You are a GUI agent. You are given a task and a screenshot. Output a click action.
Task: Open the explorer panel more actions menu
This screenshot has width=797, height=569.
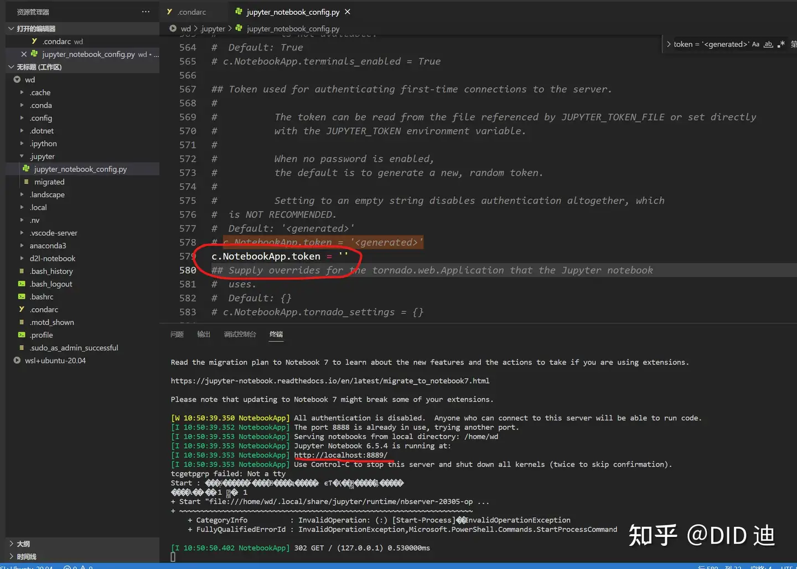tap(146, 12)
